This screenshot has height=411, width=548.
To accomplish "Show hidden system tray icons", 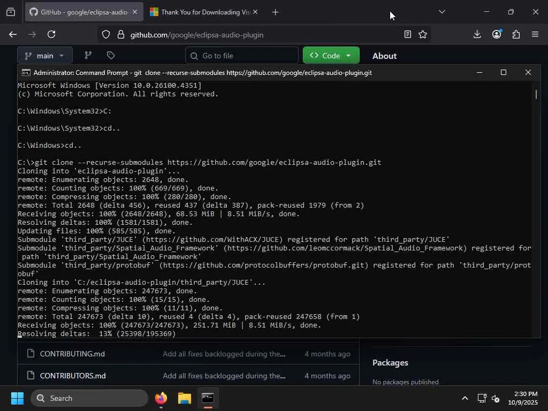I will pyautogui.click(x=465, y=398).
